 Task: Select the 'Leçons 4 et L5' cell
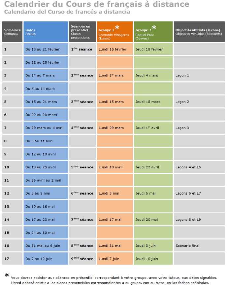(199, 167)
